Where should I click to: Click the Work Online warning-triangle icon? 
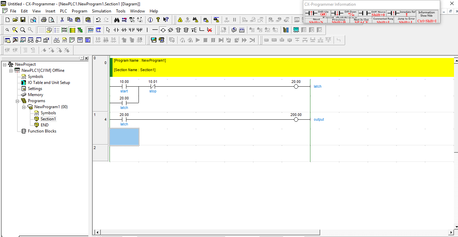(x=180, y=20)
